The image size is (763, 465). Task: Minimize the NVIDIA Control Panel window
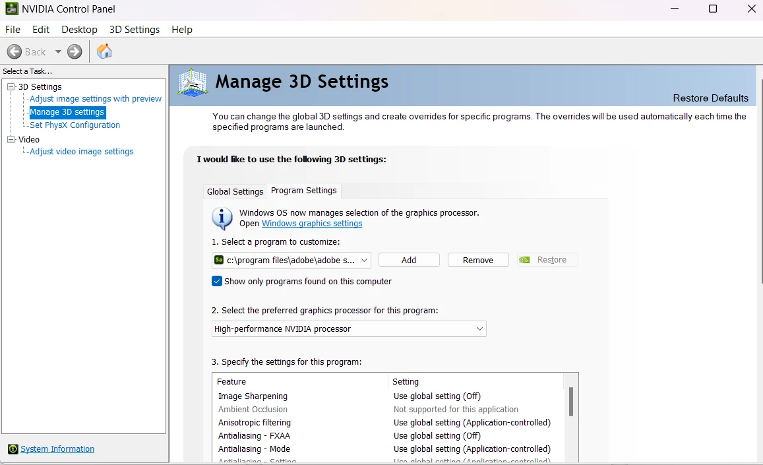coord(675,9)
